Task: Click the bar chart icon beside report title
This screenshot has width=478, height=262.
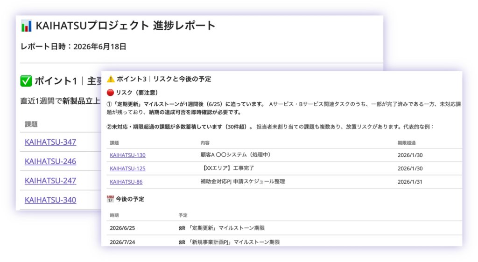Action: coord(26,26)
